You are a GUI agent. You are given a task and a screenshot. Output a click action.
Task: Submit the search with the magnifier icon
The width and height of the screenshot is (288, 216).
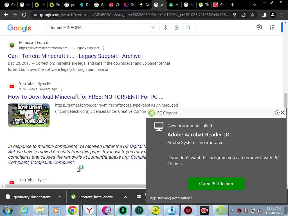coord(188,28)
